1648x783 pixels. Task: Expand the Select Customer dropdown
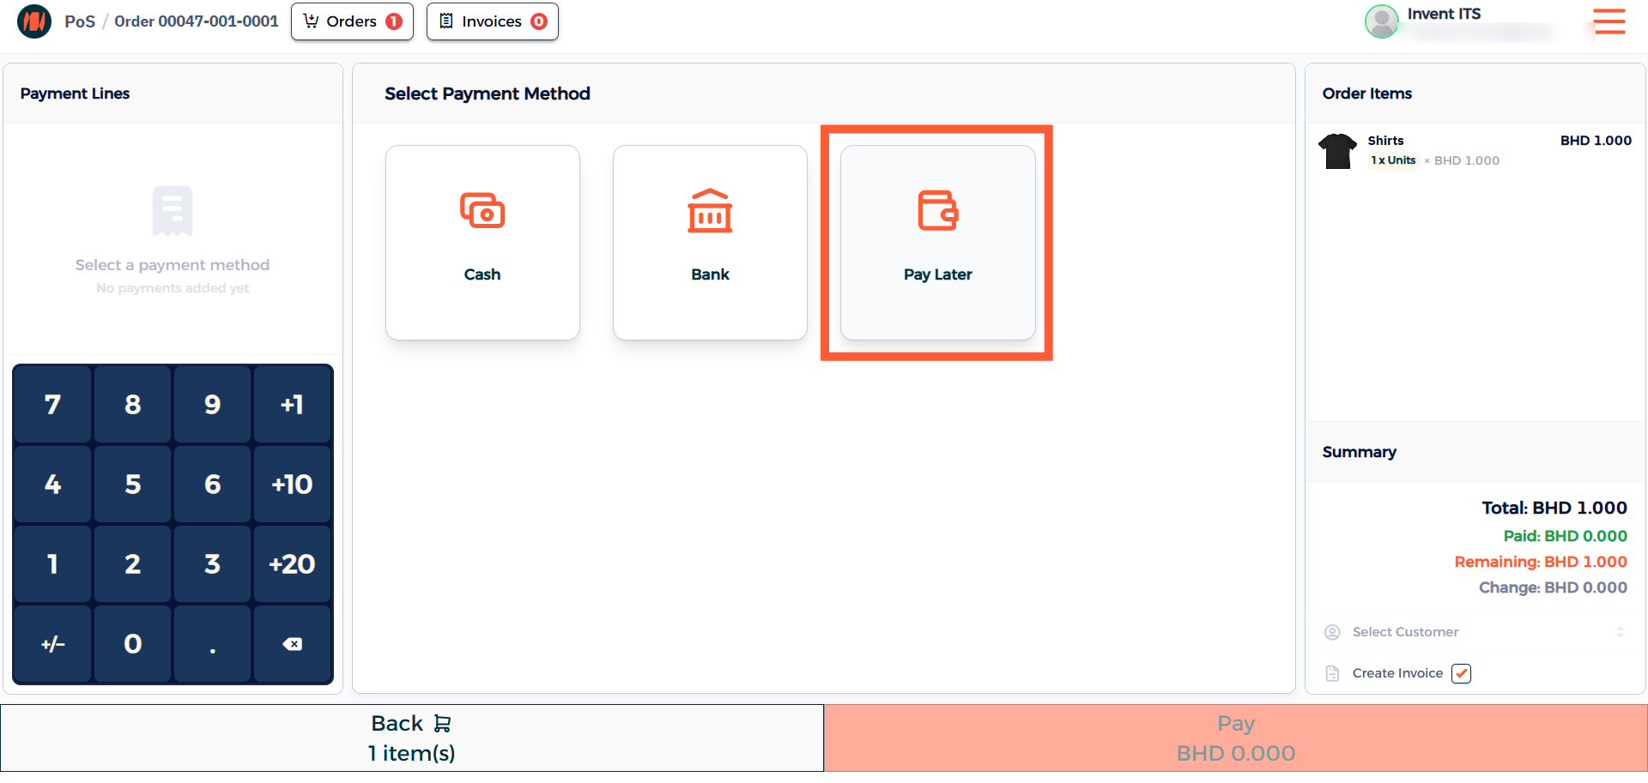[x=1475, y=632]
